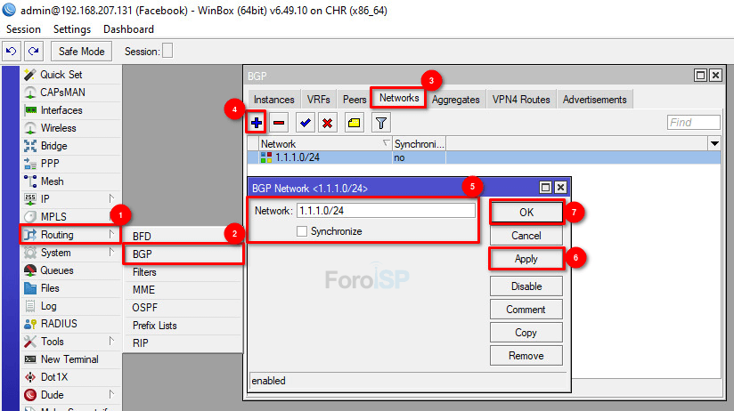734x411 pixels.
Task: Expand the IP submenu
Action: pyautogui.click(x=111, y=198)
